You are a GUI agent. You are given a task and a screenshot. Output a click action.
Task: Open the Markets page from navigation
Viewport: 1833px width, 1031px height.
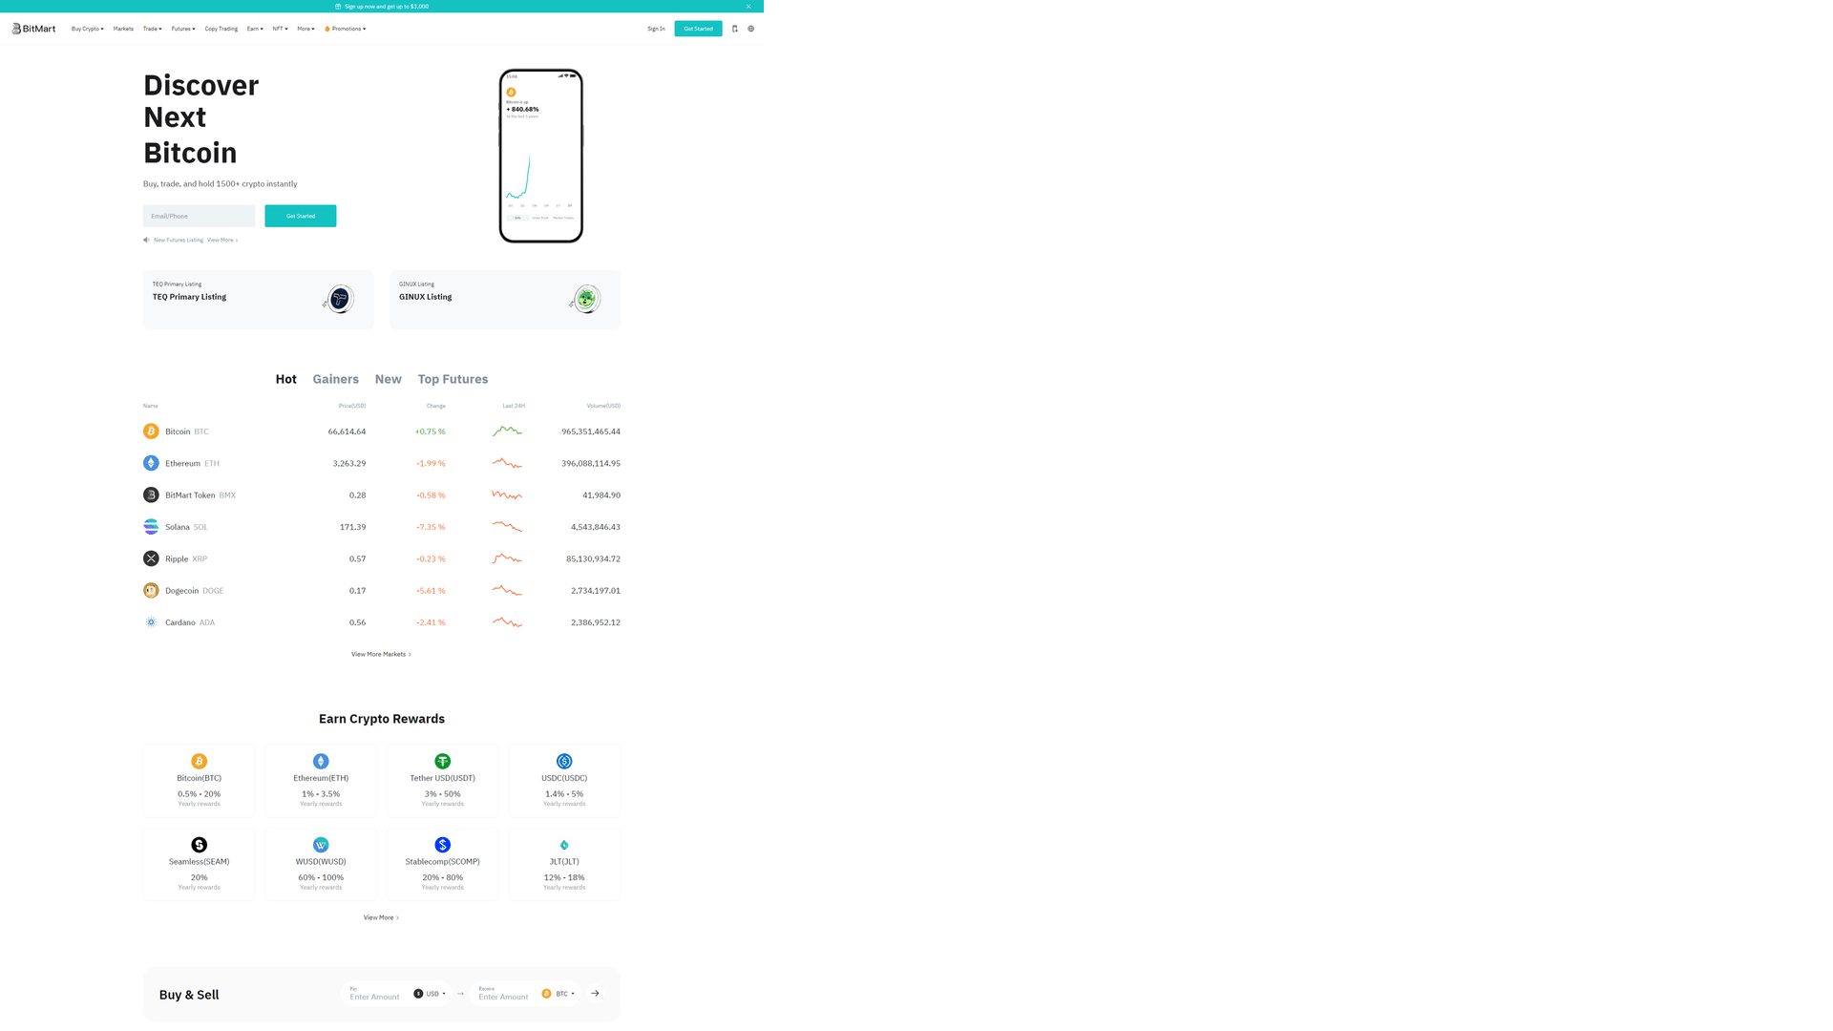pos(123,29)
